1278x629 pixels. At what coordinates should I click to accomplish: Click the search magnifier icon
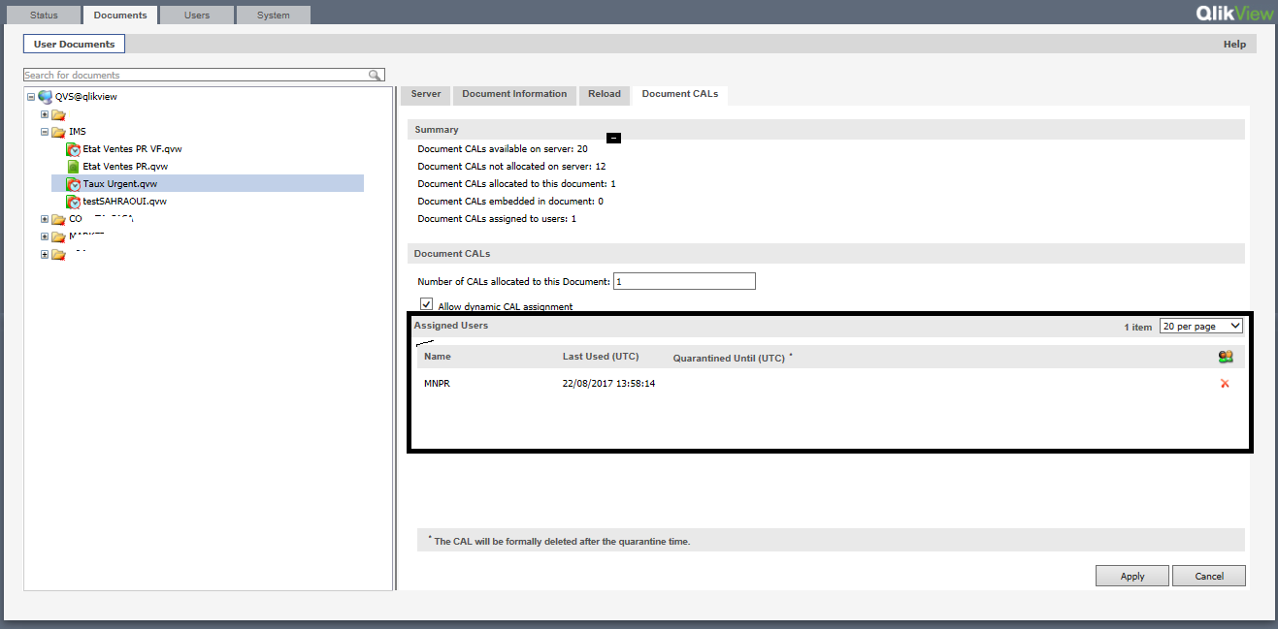point(375,75)
